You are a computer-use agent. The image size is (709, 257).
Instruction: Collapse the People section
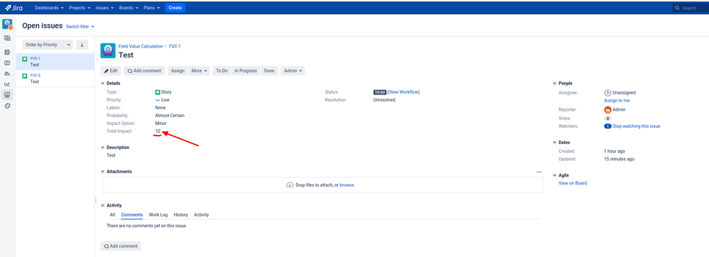(x=555, y=84)
